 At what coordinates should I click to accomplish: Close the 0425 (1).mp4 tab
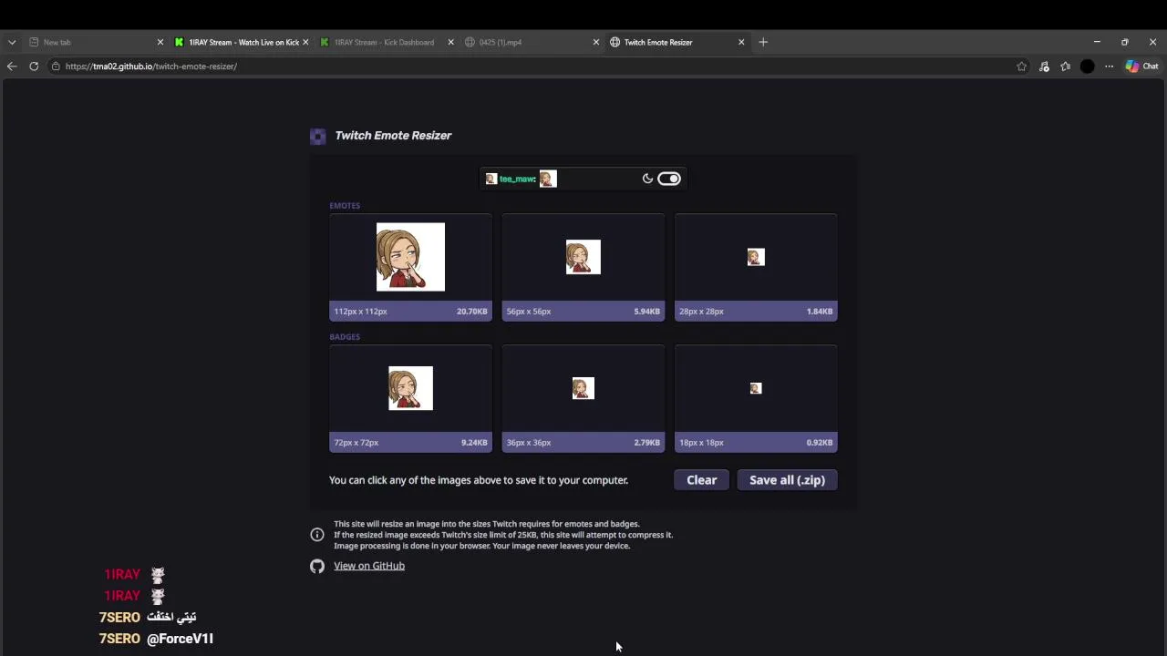tap(596, 42)
